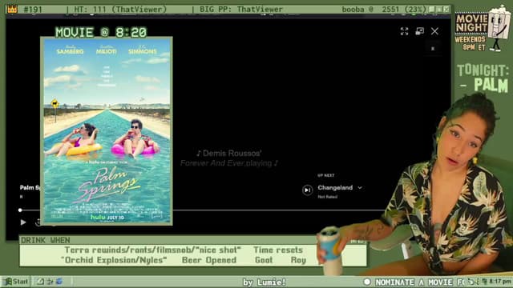The width and height of the screenshot is (513, 288).
Task: Open picture-in-picture mini player
Action: click(x=419, y=31)
